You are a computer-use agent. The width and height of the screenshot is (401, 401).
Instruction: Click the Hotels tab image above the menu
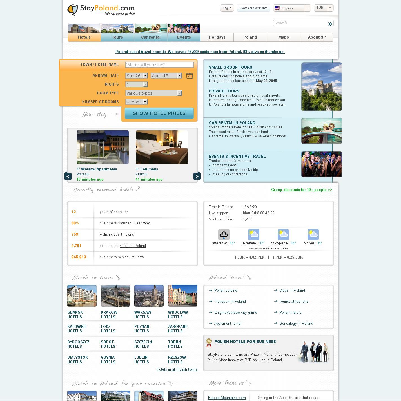point(84,28)
